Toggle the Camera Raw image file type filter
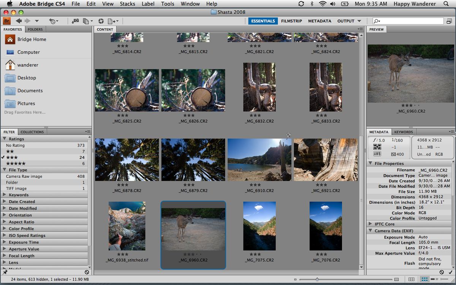This screenshot has width=456, height=285. pyautogui.click(x=44, y=176)
